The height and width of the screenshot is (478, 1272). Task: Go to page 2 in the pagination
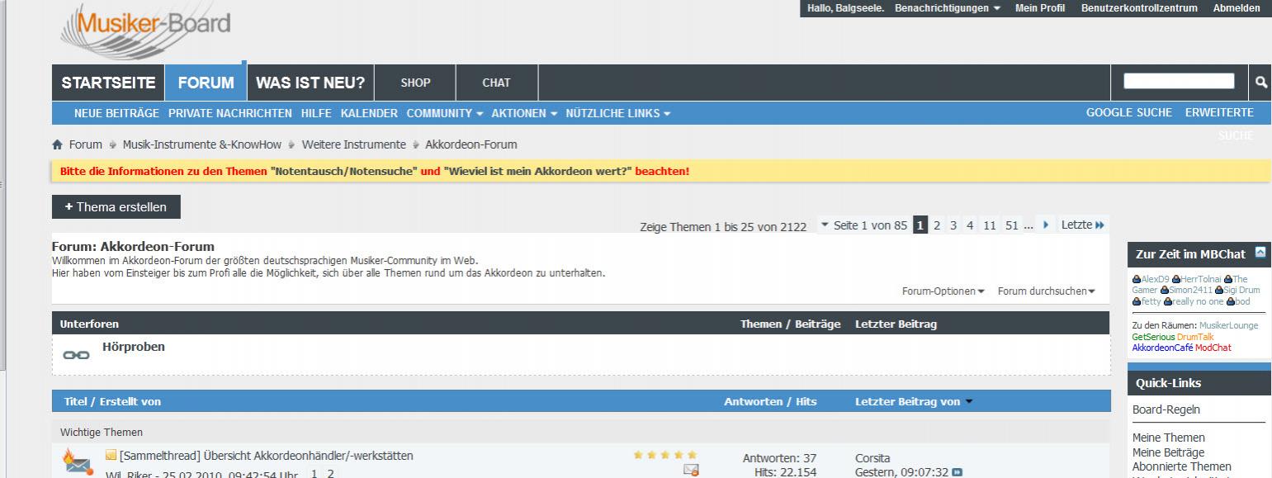(937, 225)
